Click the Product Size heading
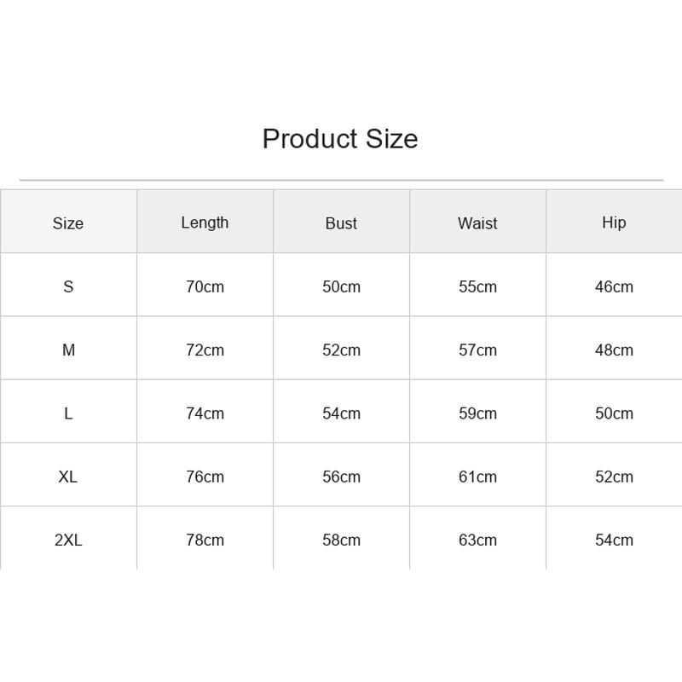682x682 pixels. [340, 139]
